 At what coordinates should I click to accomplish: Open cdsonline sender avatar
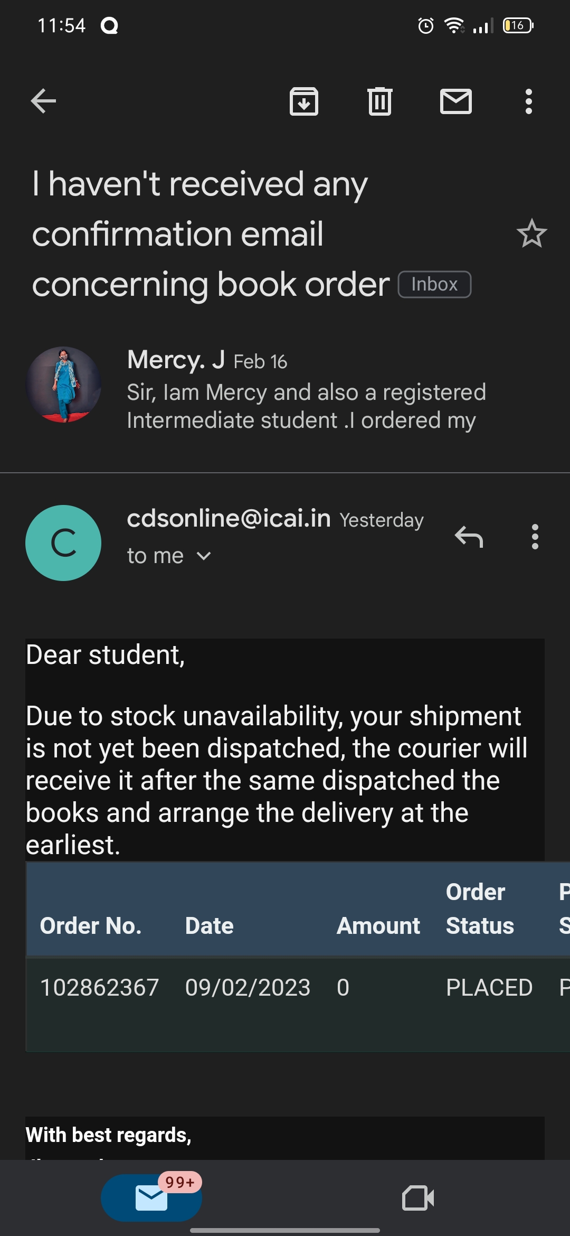click(63, 542)
